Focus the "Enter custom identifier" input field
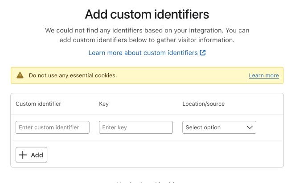Viewport: 295px width, 183px height. point(53,127)
